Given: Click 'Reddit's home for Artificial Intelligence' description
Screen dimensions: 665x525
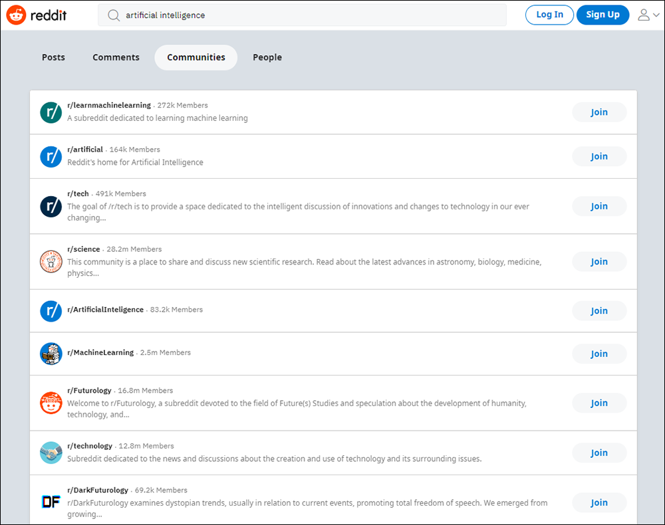Looking at the screenshot, I should click(x=135, y=162).
